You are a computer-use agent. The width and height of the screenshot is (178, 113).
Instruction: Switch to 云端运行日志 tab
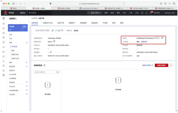coord(48,23)
